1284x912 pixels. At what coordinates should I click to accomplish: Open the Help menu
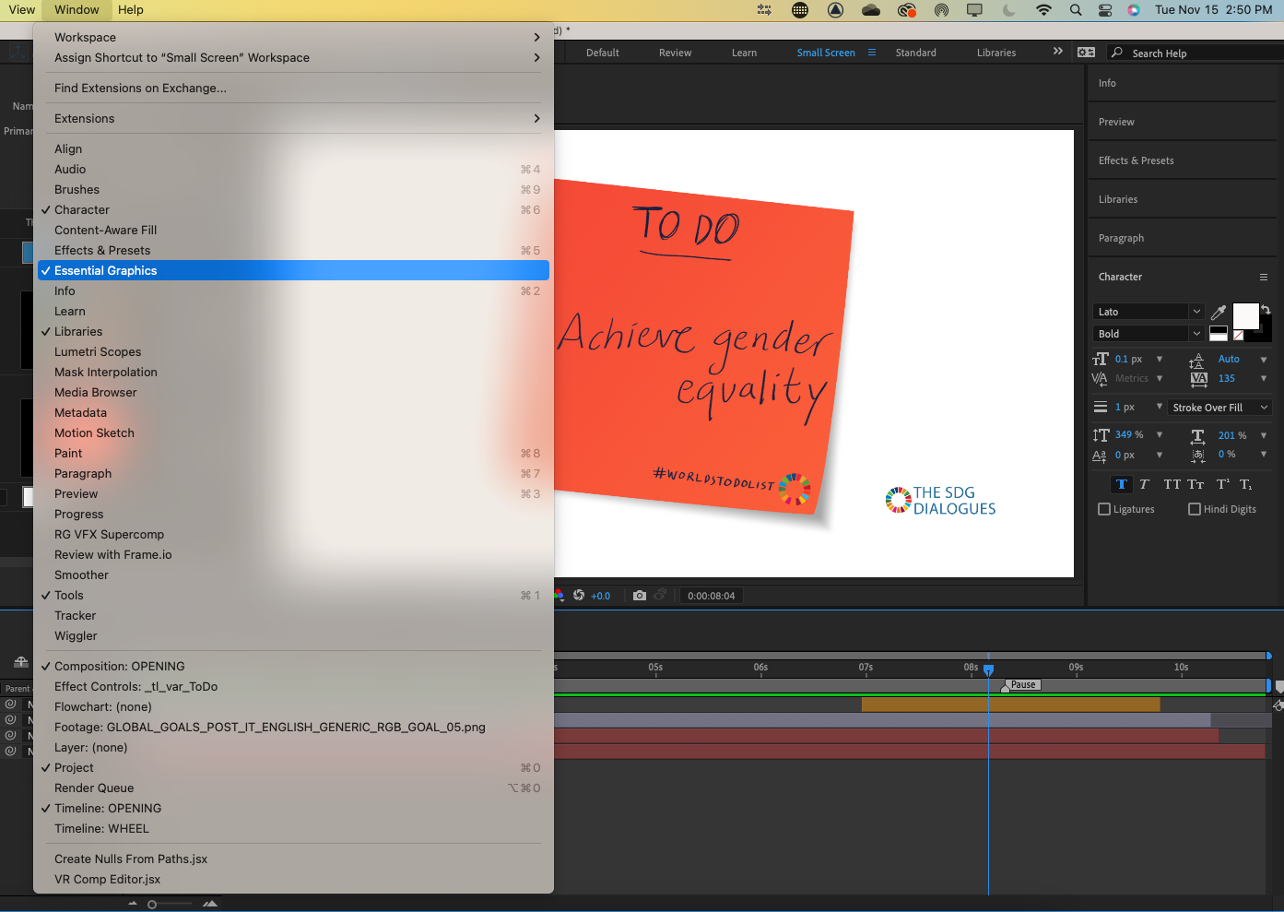pyautogui.click(x=131, y=10)
